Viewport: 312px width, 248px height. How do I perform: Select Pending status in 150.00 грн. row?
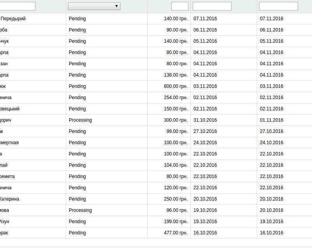(77, 109)
